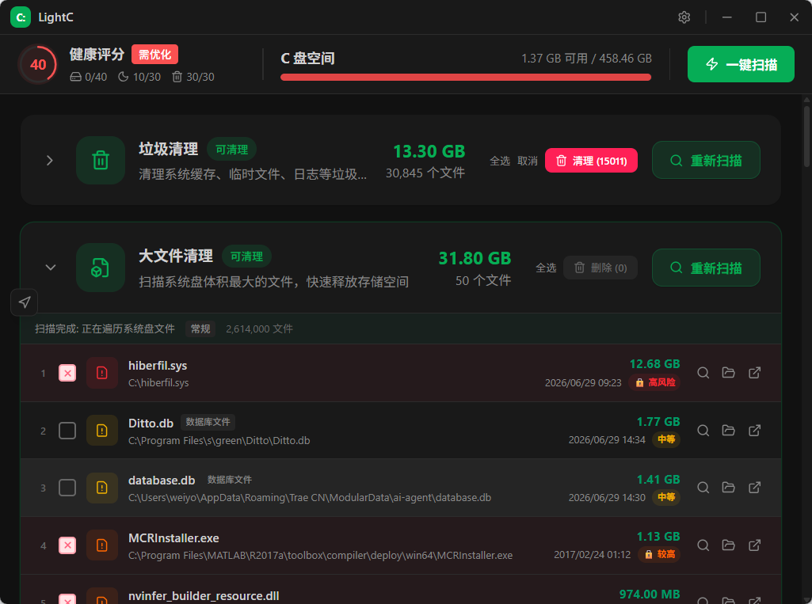Click the file name MCRInstaller.exe

[173, 538]
